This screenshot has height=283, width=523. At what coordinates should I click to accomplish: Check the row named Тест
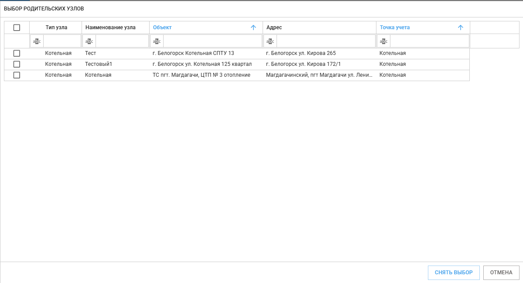pyautogui.click(x=17, y=53)
